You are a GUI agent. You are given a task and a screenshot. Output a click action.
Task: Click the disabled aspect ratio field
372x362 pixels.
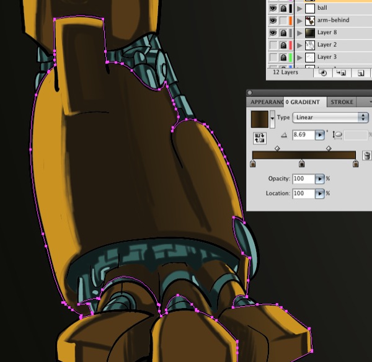click(356, 135)
